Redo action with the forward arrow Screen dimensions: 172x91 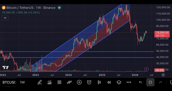coord(160,82)
